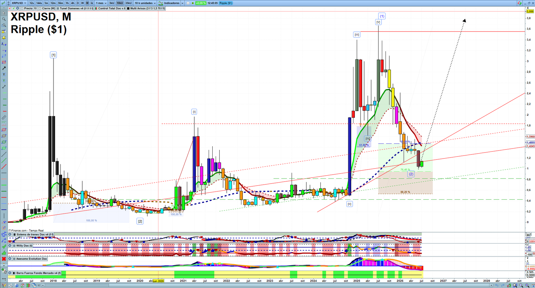
Task: Click the yellow alert bell tool
Action: tap(4, 38)
